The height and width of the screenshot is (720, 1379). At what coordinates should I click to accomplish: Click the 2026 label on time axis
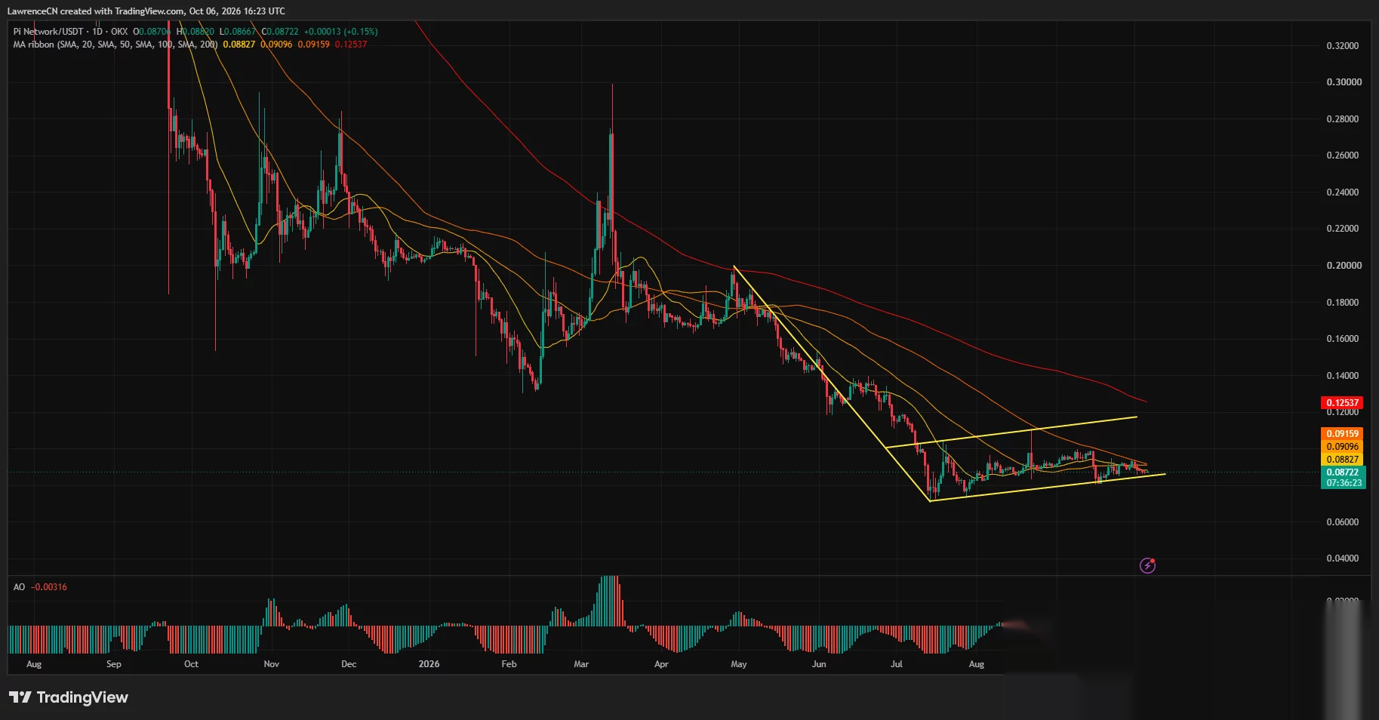[x=429, y=664]
